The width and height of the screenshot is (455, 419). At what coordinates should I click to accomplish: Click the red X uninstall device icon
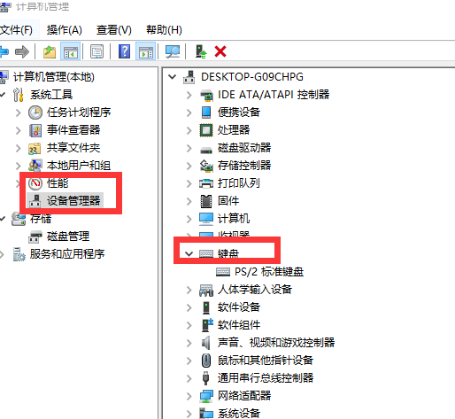tap(220, 51)
